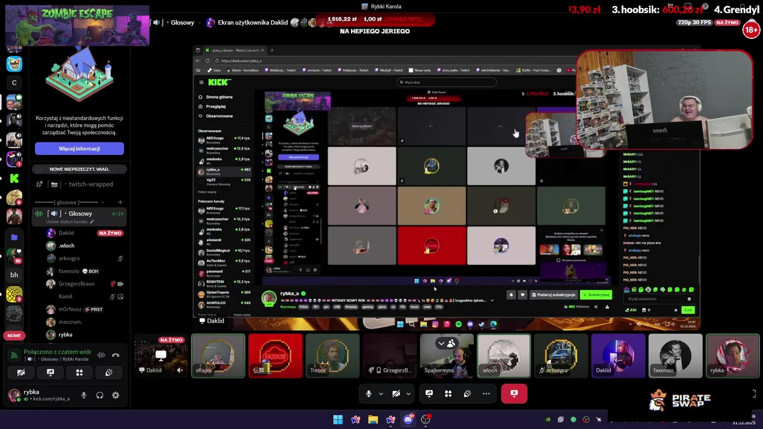Open the Nowa karta bookmark

(x=421, y=70)
